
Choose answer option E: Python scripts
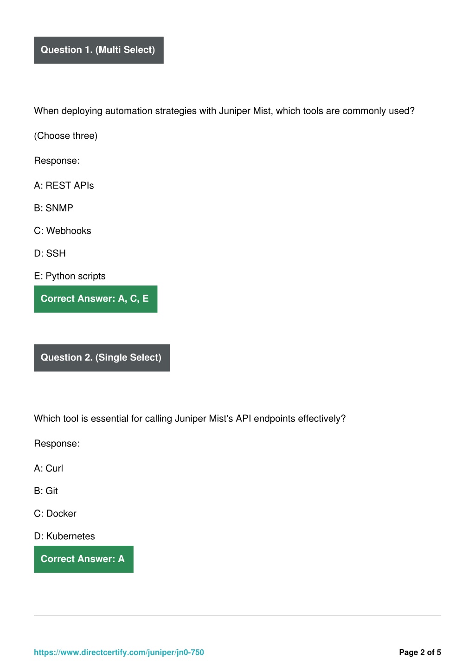70,276
